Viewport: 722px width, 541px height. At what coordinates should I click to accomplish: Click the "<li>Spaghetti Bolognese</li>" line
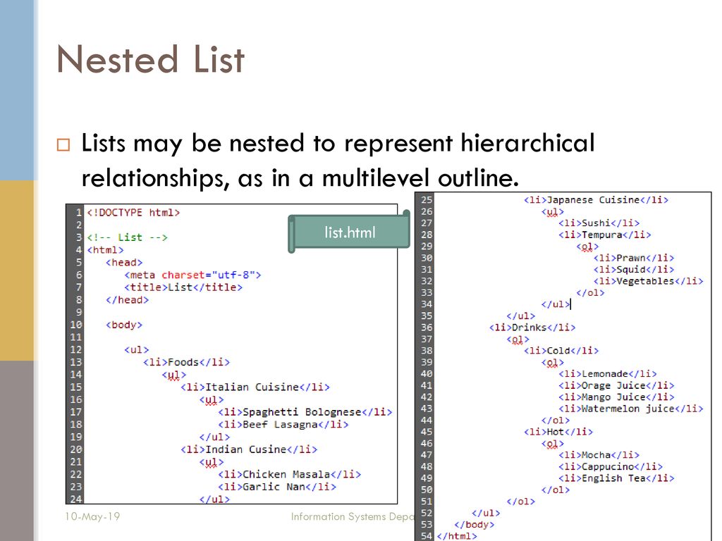[x=305, y=411]
